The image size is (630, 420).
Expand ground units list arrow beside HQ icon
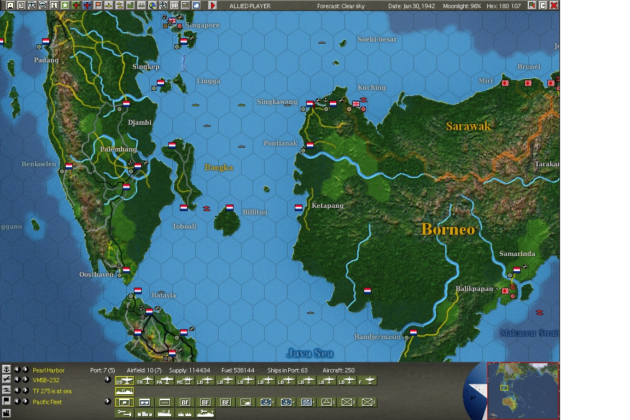coord(107,401)
